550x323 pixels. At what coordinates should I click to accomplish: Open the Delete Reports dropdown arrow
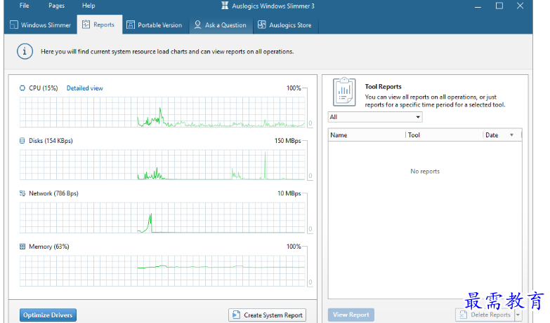(518, 315)
